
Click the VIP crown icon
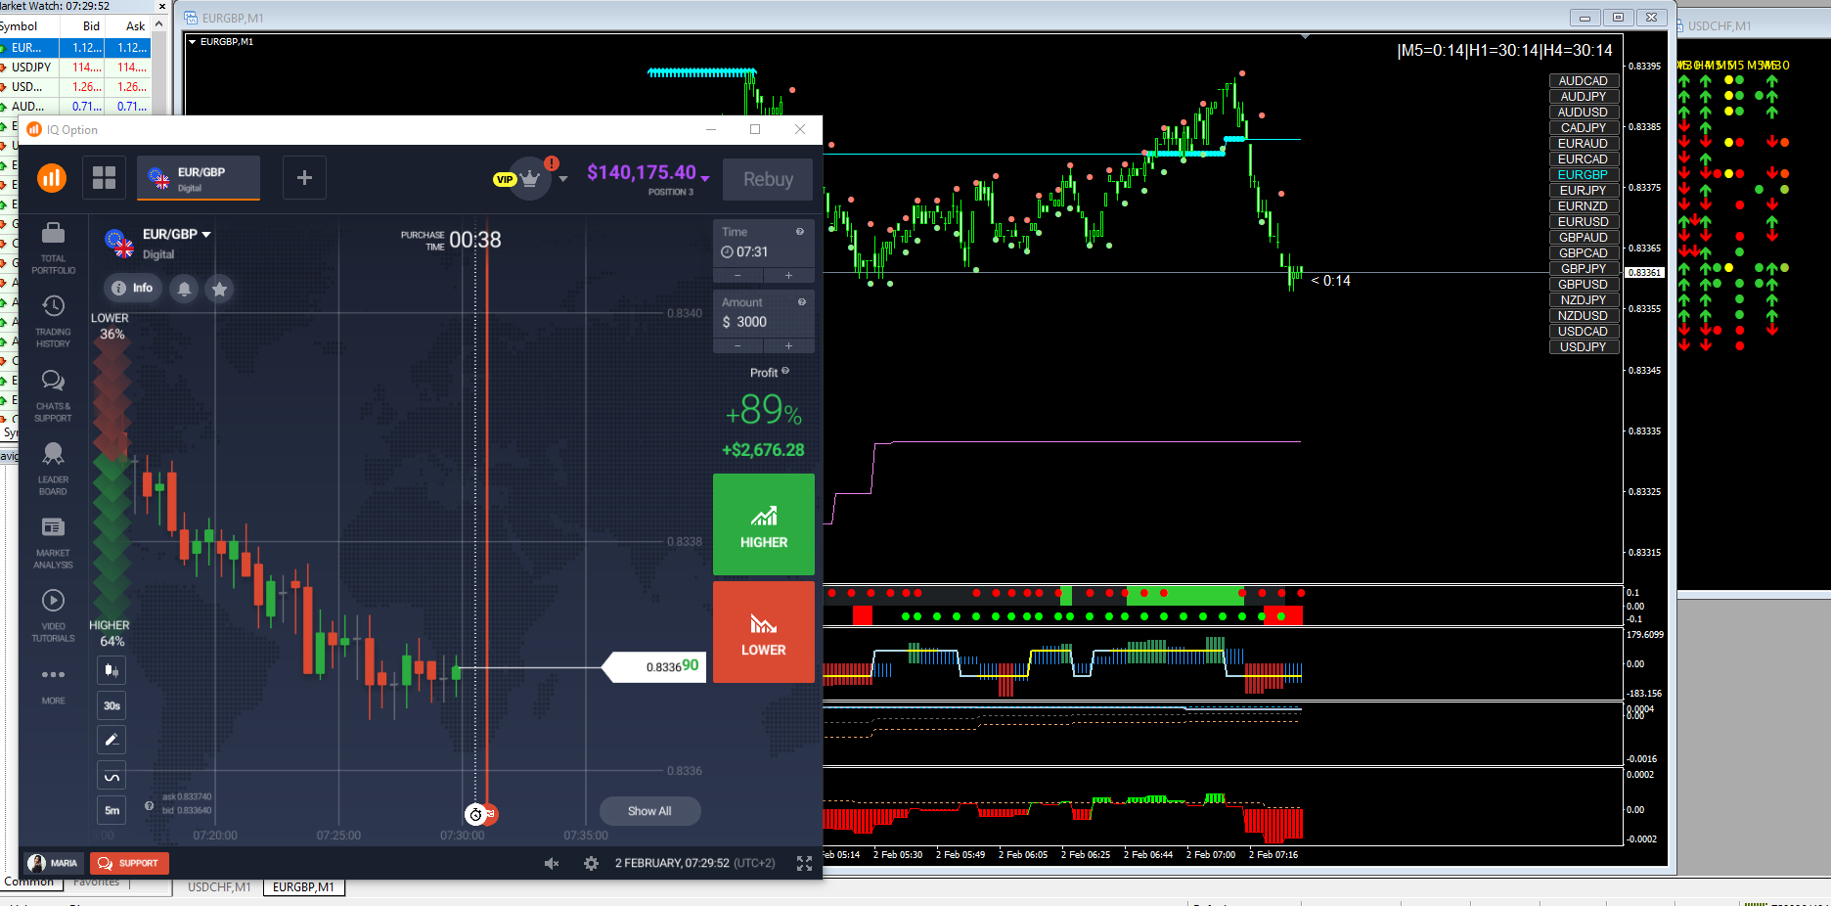(x=530, y=178)
